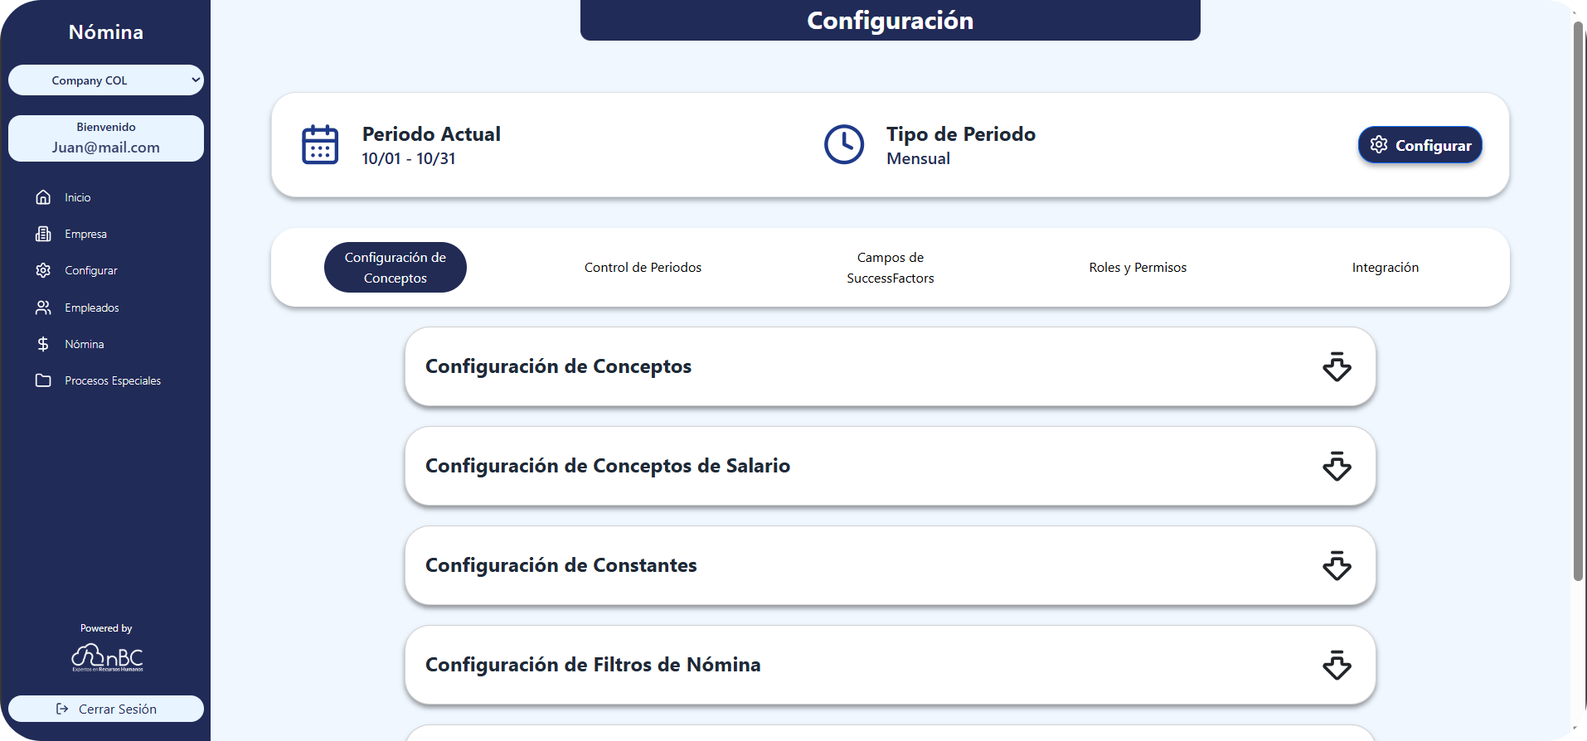Click the calendar icon by Periodo Actual
This screenshot has width=1587, height=741.
click(320, 145)
